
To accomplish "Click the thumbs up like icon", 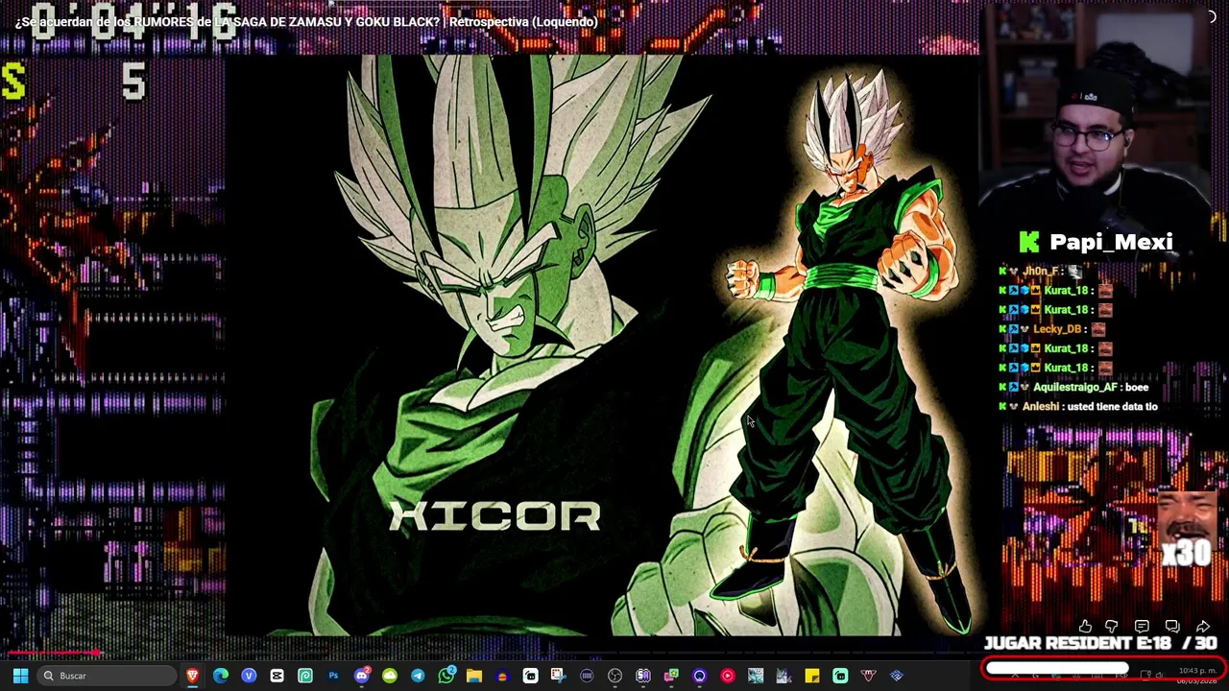I will [x=1085, y=627].
